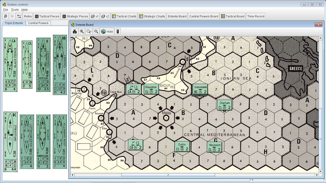Open Tactical Pieces palette
The height and width of the screenshot is (183, 326).
(x=47, y=16)
